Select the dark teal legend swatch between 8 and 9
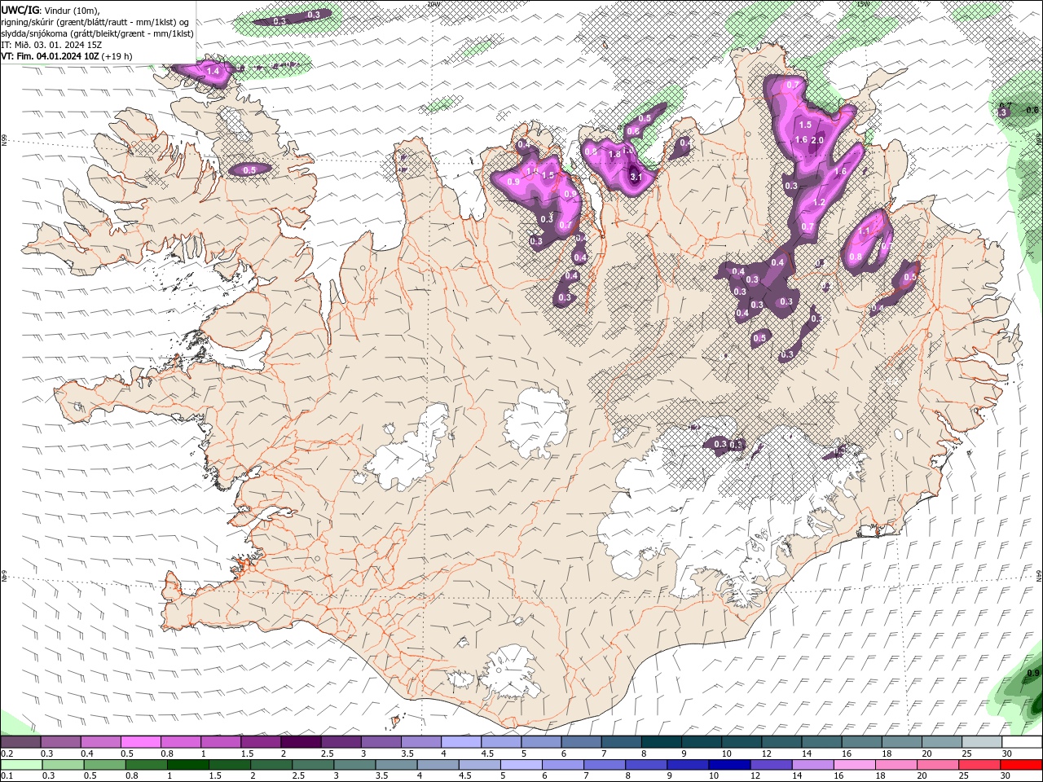This screenshot has height=782, width=1043. point(662,742)
